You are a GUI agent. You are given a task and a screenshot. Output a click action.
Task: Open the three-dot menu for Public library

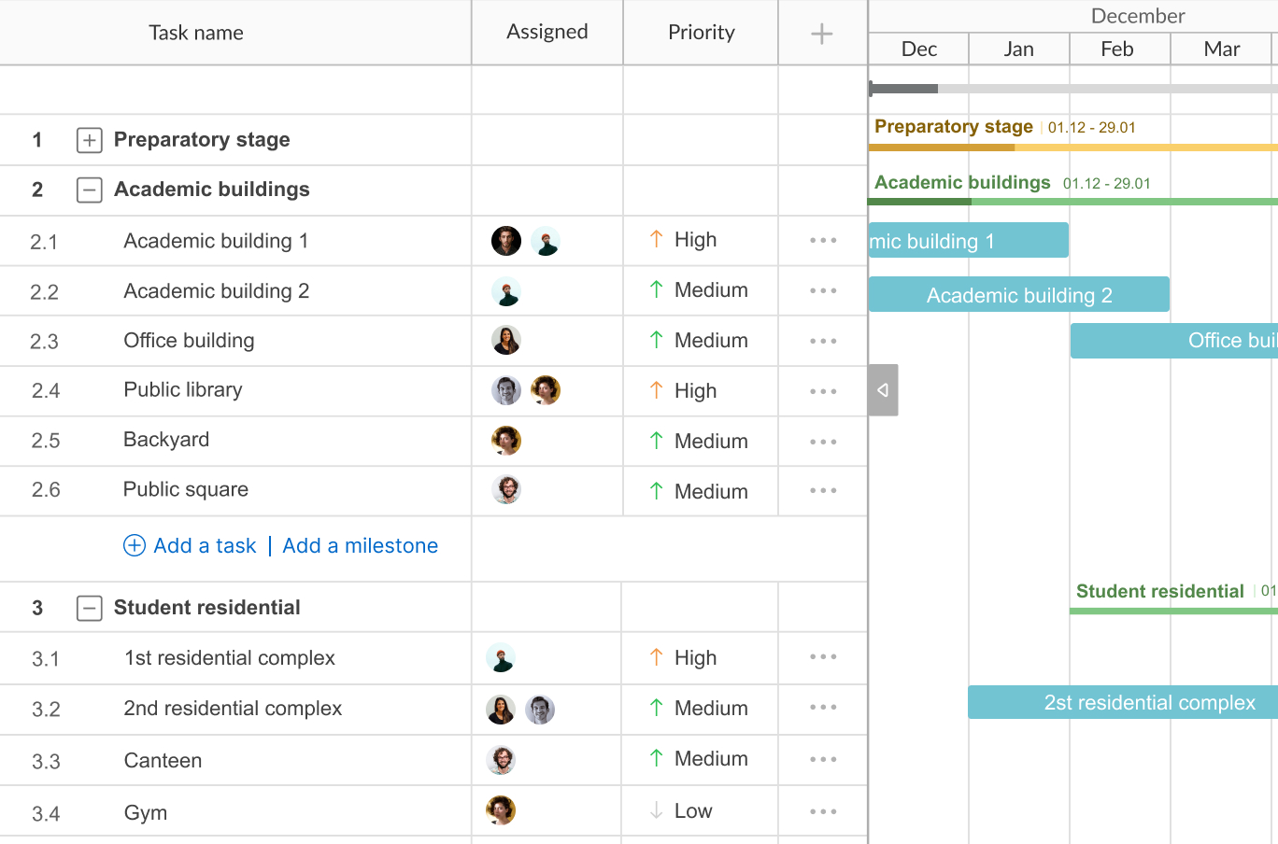823,392
